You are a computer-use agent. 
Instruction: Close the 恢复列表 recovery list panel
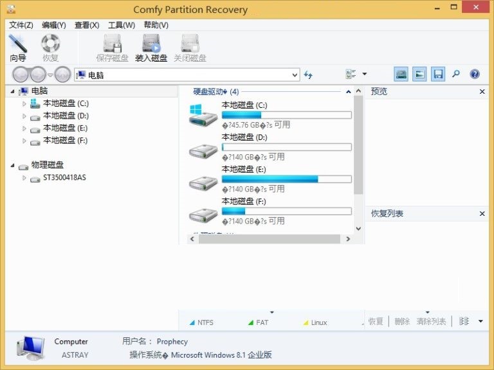[x=482, y=214]
